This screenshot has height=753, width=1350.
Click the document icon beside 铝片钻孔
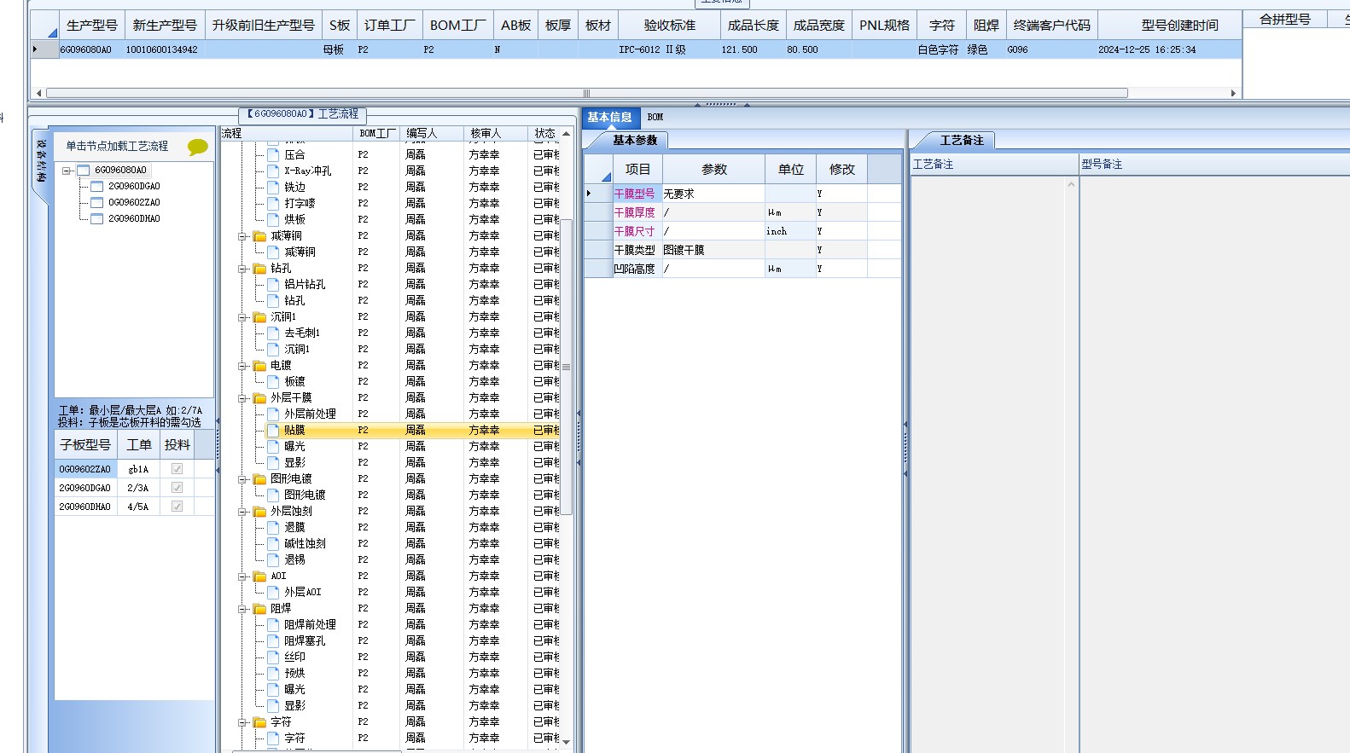[x=273, y=285]
